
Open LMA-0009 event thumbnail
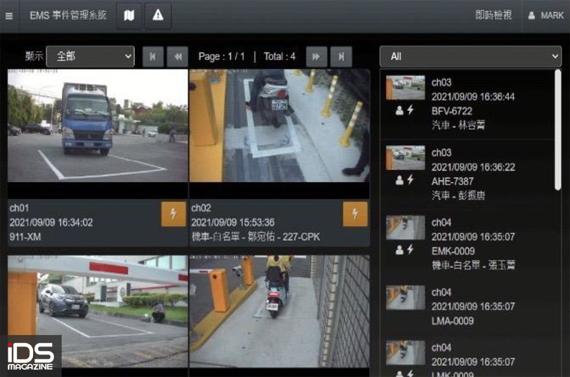click(405, 297)
